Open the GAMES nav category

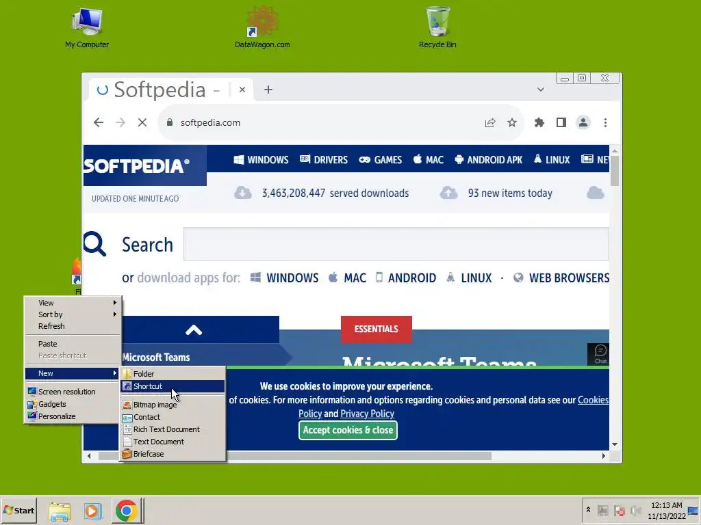pos(381,160)
